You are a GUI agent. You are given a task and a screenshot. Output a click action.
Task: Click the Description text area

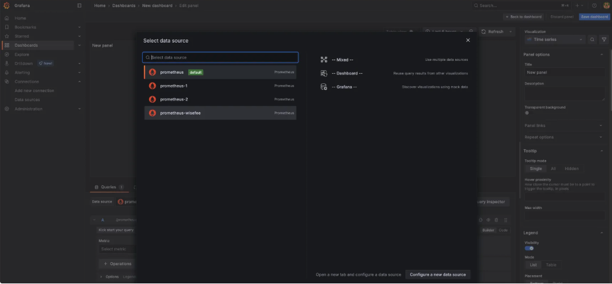[565, 94]
